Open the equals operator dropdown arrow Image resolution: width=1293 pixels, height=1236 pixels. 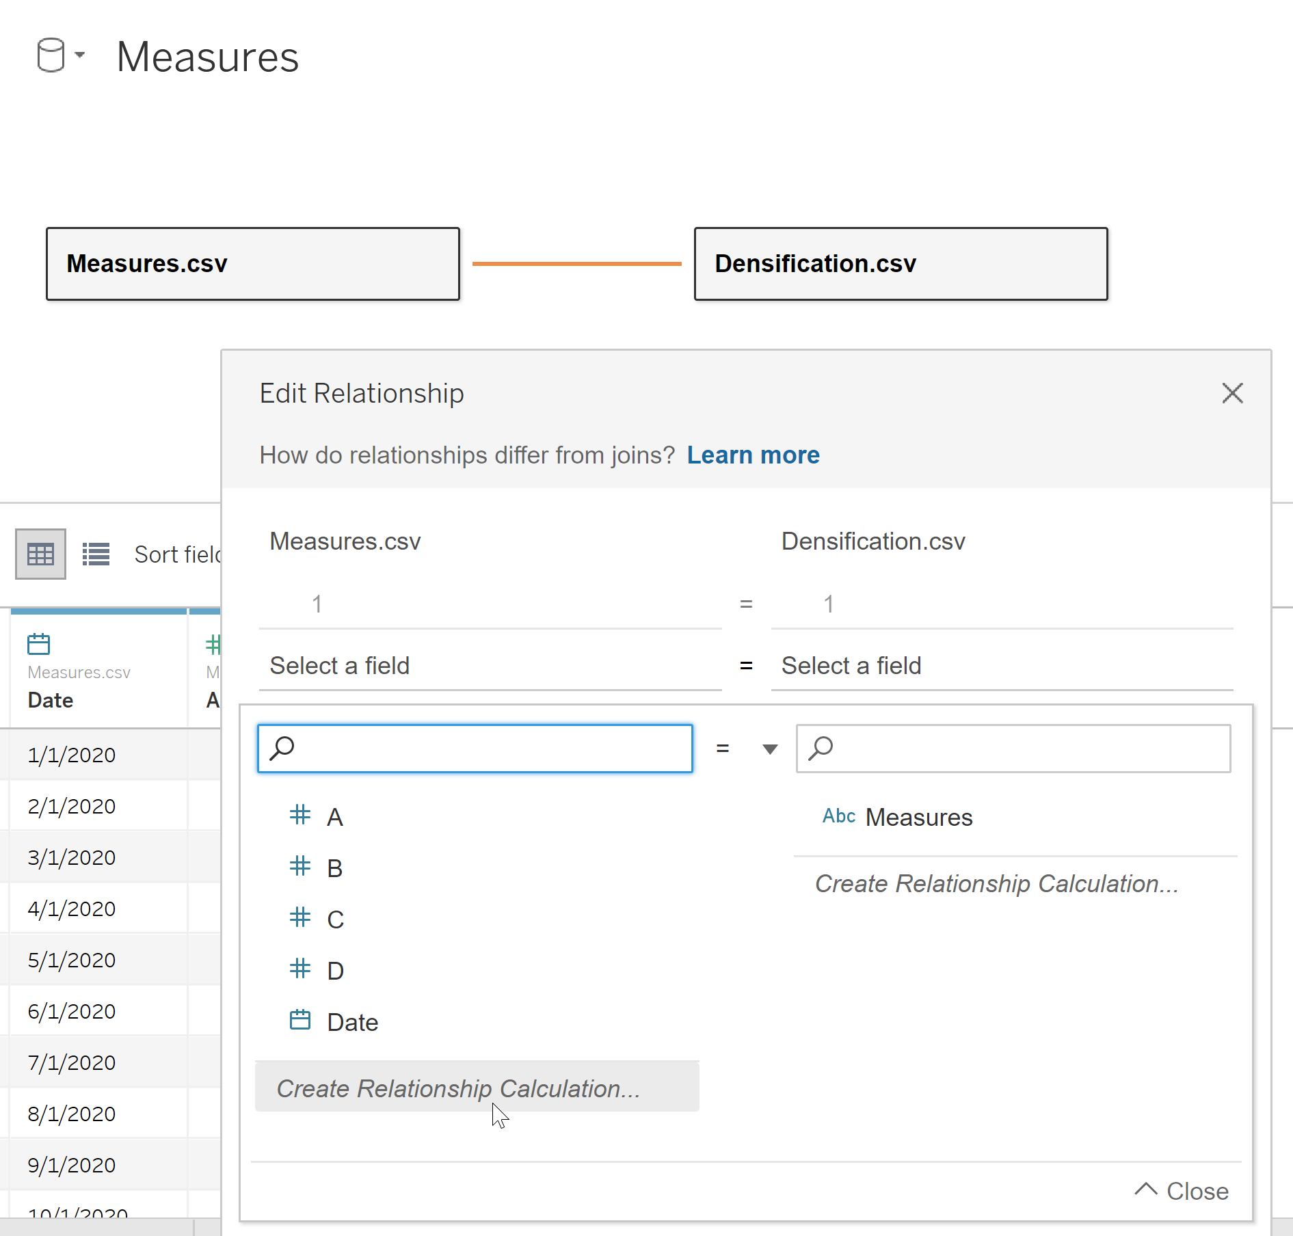point(770,749)
